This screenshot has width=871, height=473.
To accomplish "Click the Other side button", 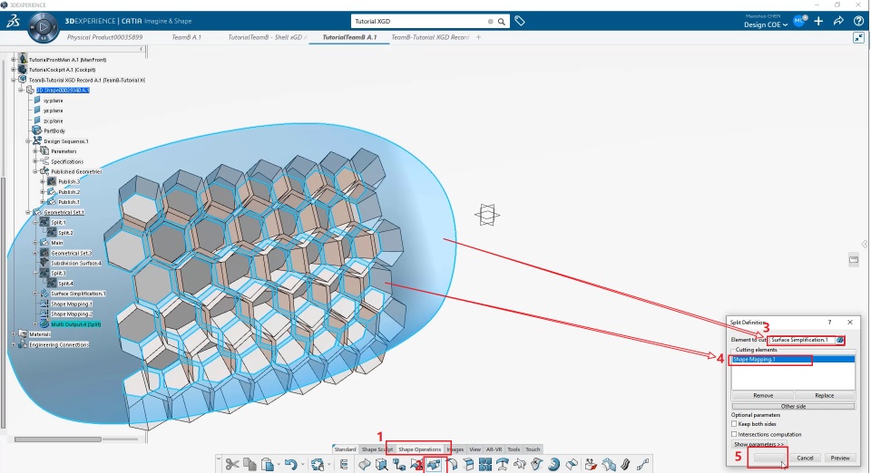I will [793, 406].
